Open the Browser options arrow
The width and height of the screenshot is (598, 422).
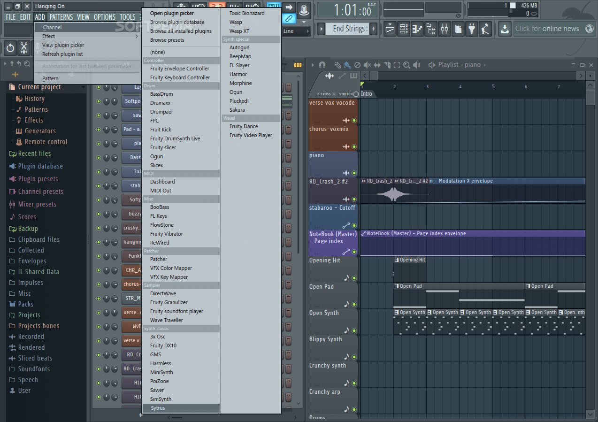5,64
